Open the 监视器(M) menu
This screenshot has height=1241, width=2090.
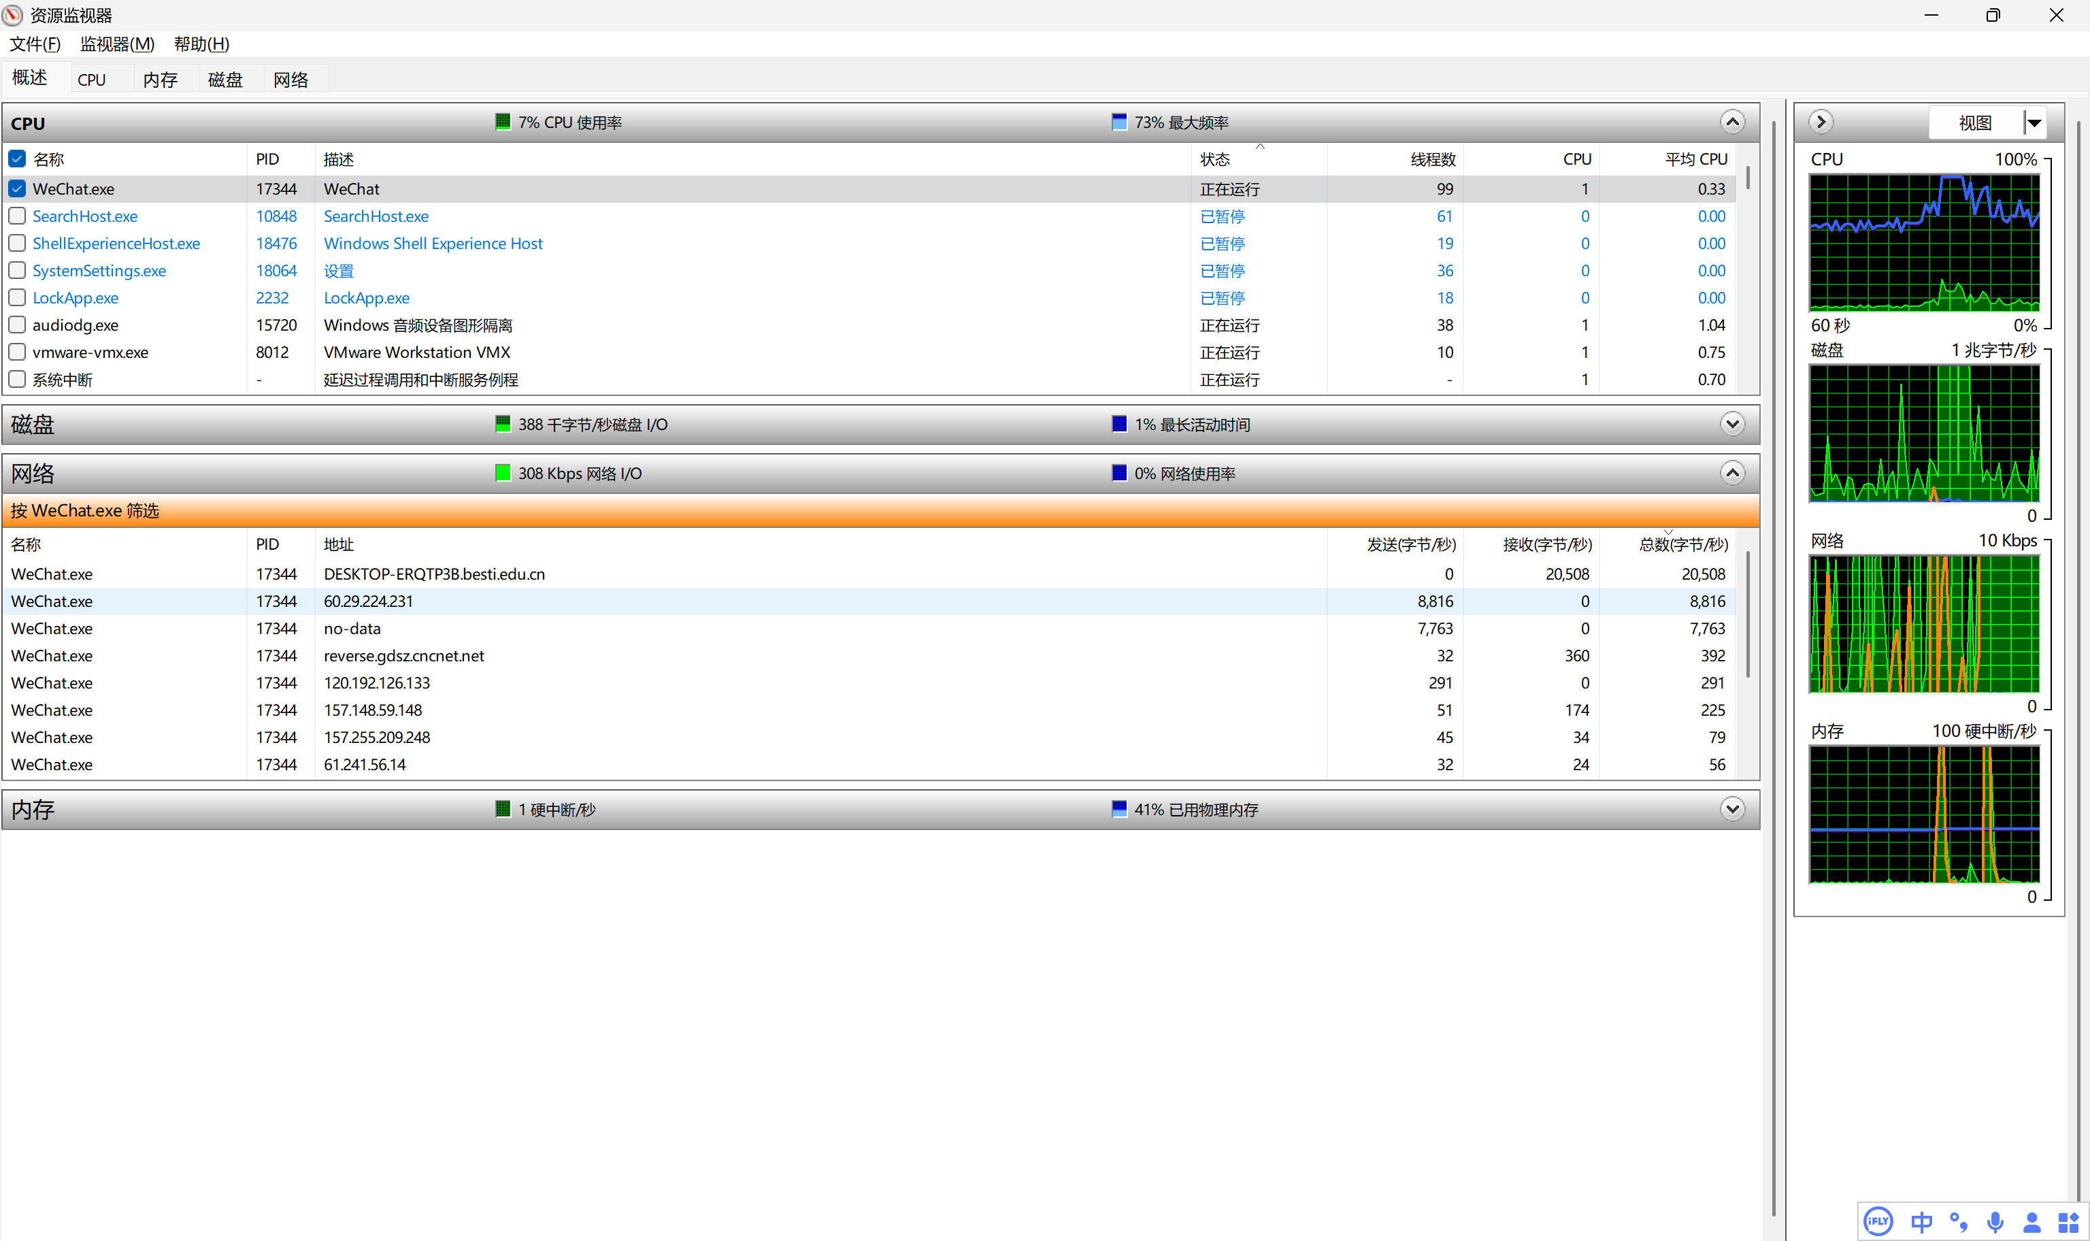click(117, 44)
